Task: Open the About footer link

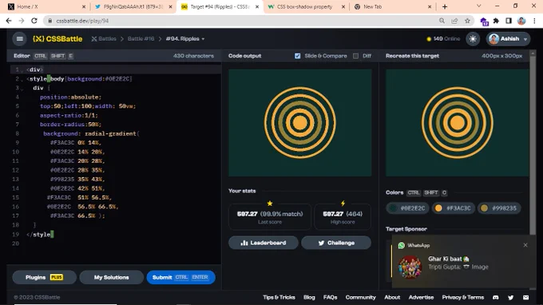Action: tap(392, 297)
